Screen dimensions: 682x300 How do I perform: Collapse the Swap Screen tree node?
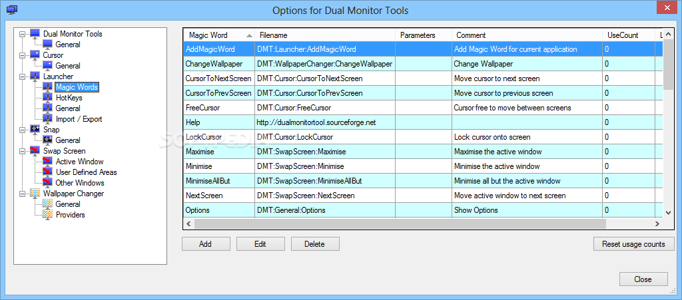click(22, 150)
